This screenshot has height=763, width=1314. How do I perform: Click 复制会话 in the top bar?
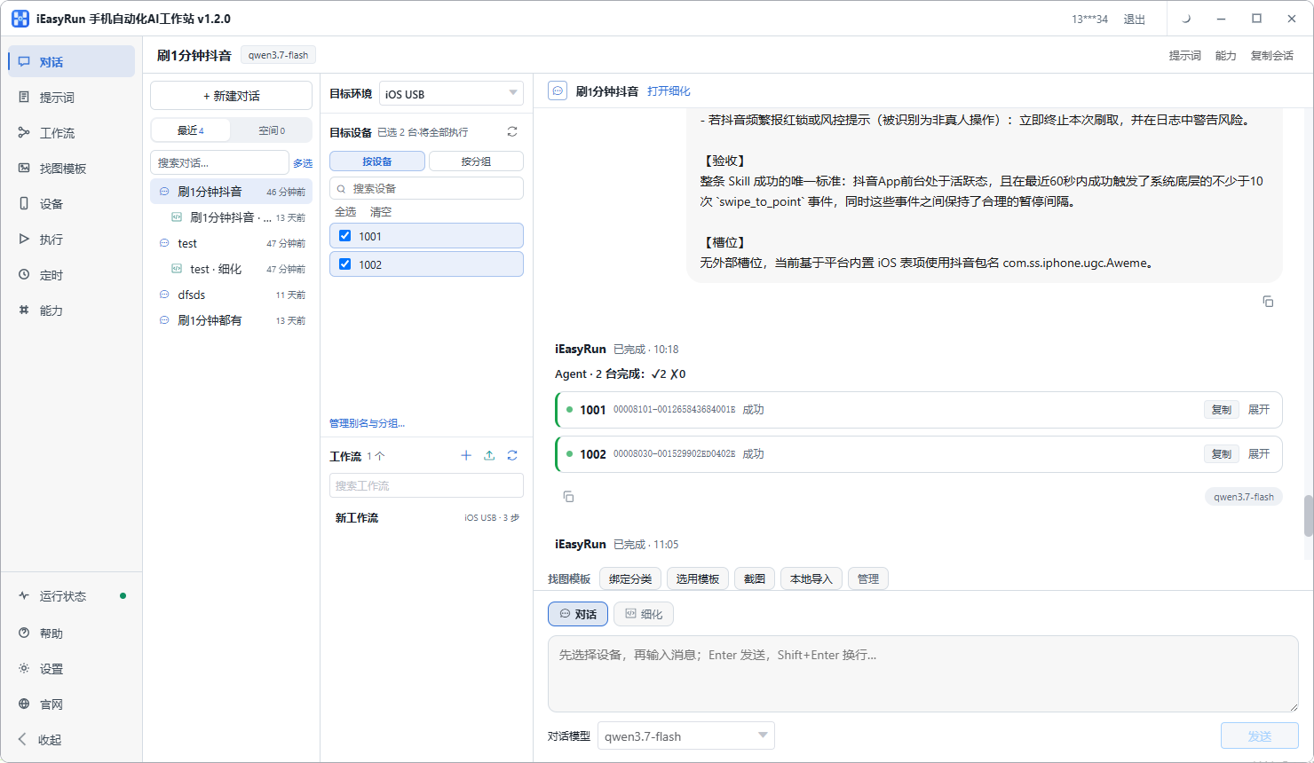point(1272,56)
